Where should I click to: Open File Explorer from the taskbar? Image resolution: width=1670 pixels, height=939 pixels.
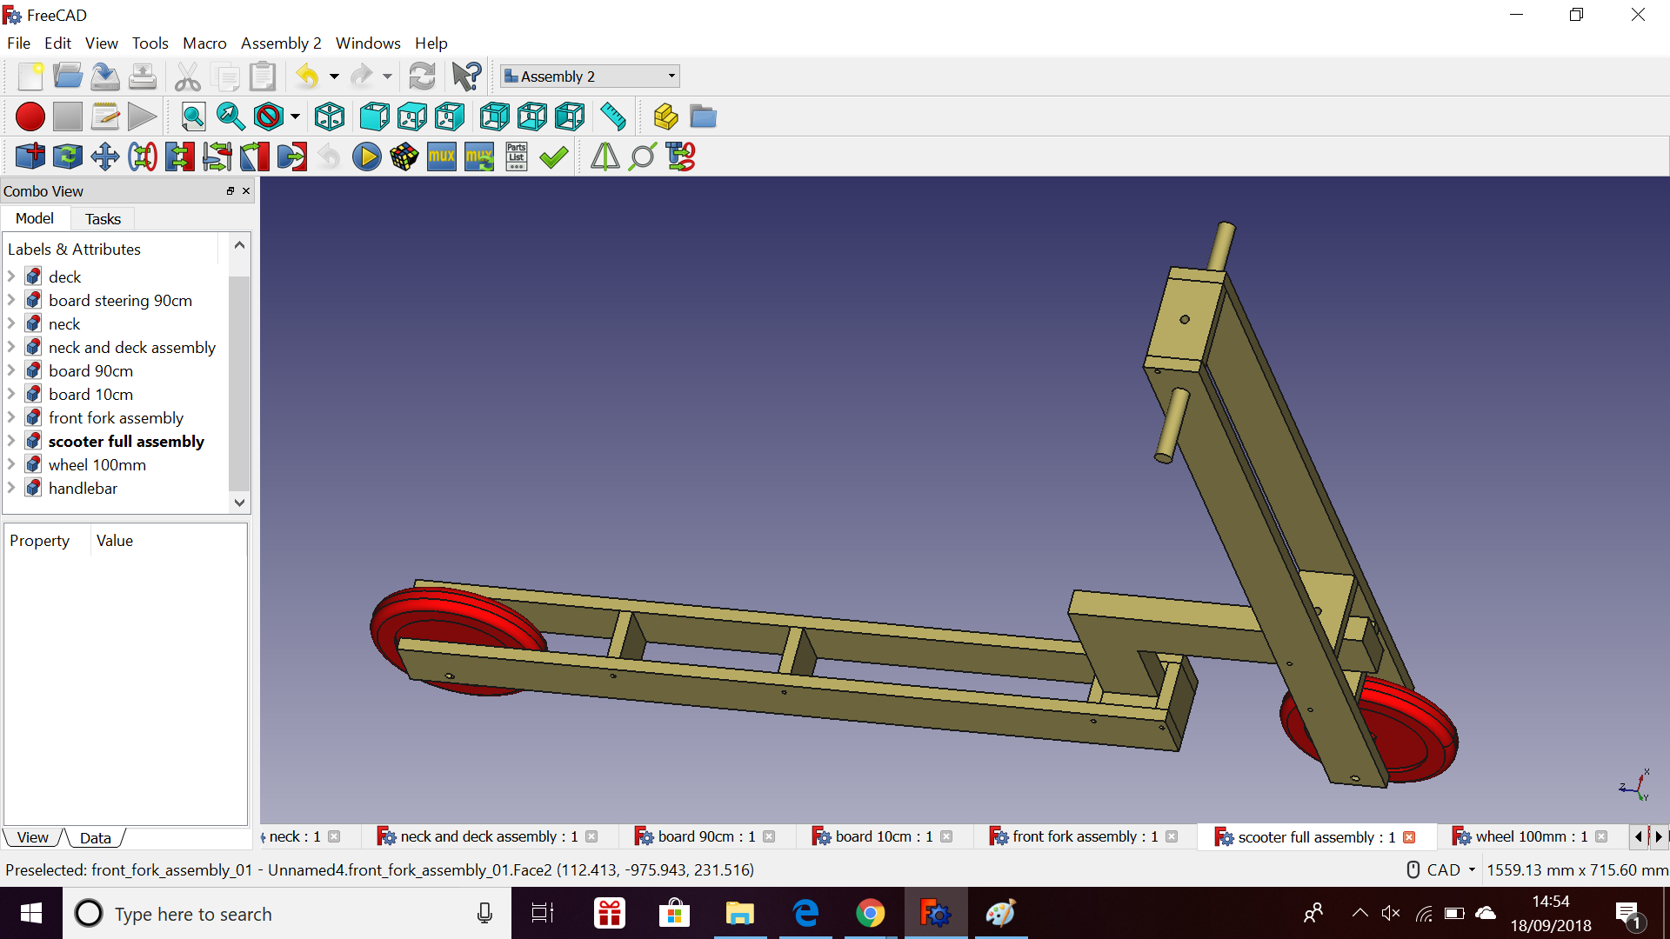click(x=739, y=914)
